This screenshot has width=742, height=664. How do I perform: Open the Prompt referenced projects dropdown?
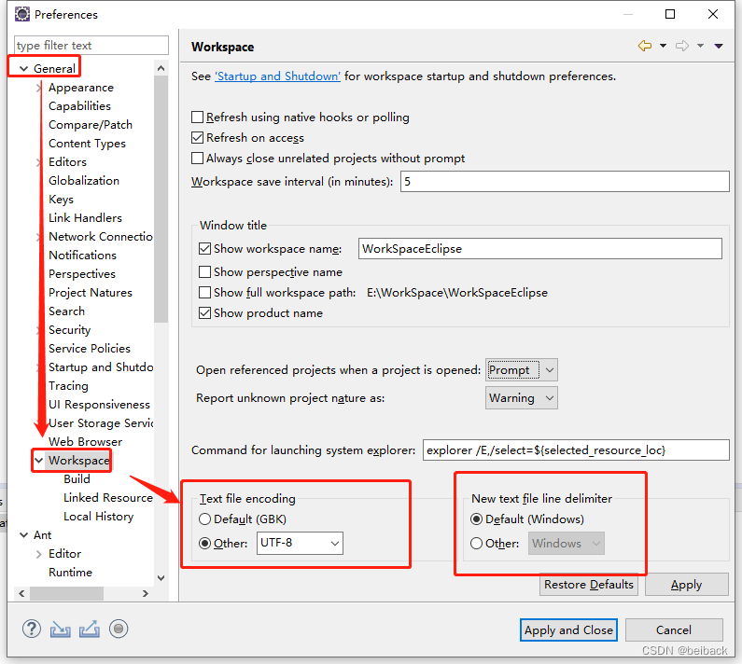(522, 370)
